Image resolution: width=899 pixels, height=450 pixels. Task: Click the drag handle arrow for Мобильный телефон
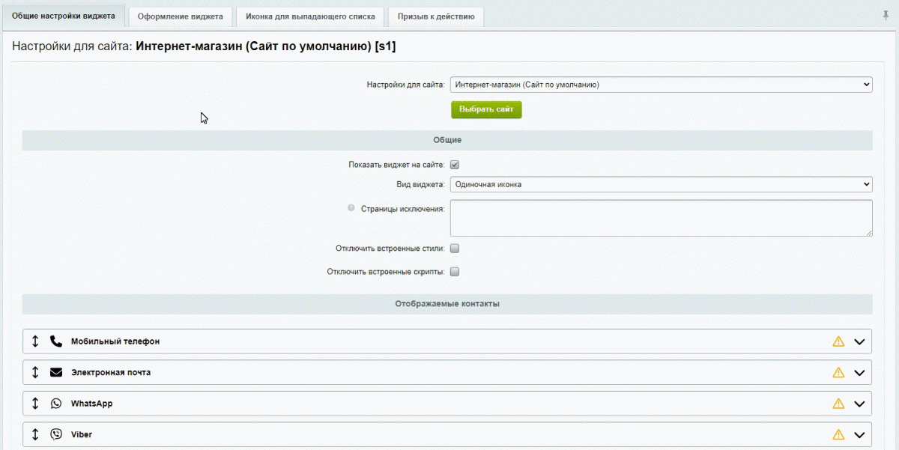[x=35, y=341]
